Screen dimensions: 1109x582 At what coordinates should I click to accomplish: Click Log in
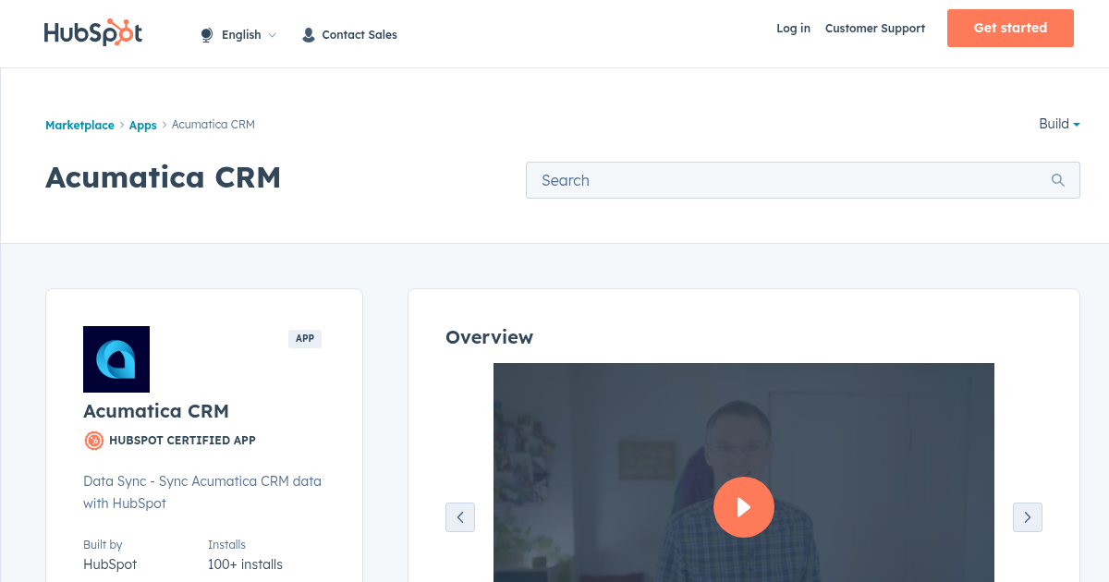793,29
